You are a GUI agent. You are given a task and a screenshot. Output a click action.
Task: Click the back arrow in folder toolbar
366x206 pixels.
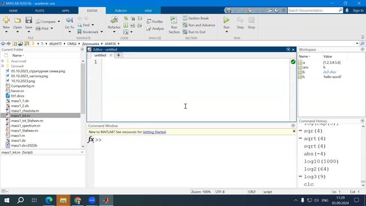[x=3, y=43]
